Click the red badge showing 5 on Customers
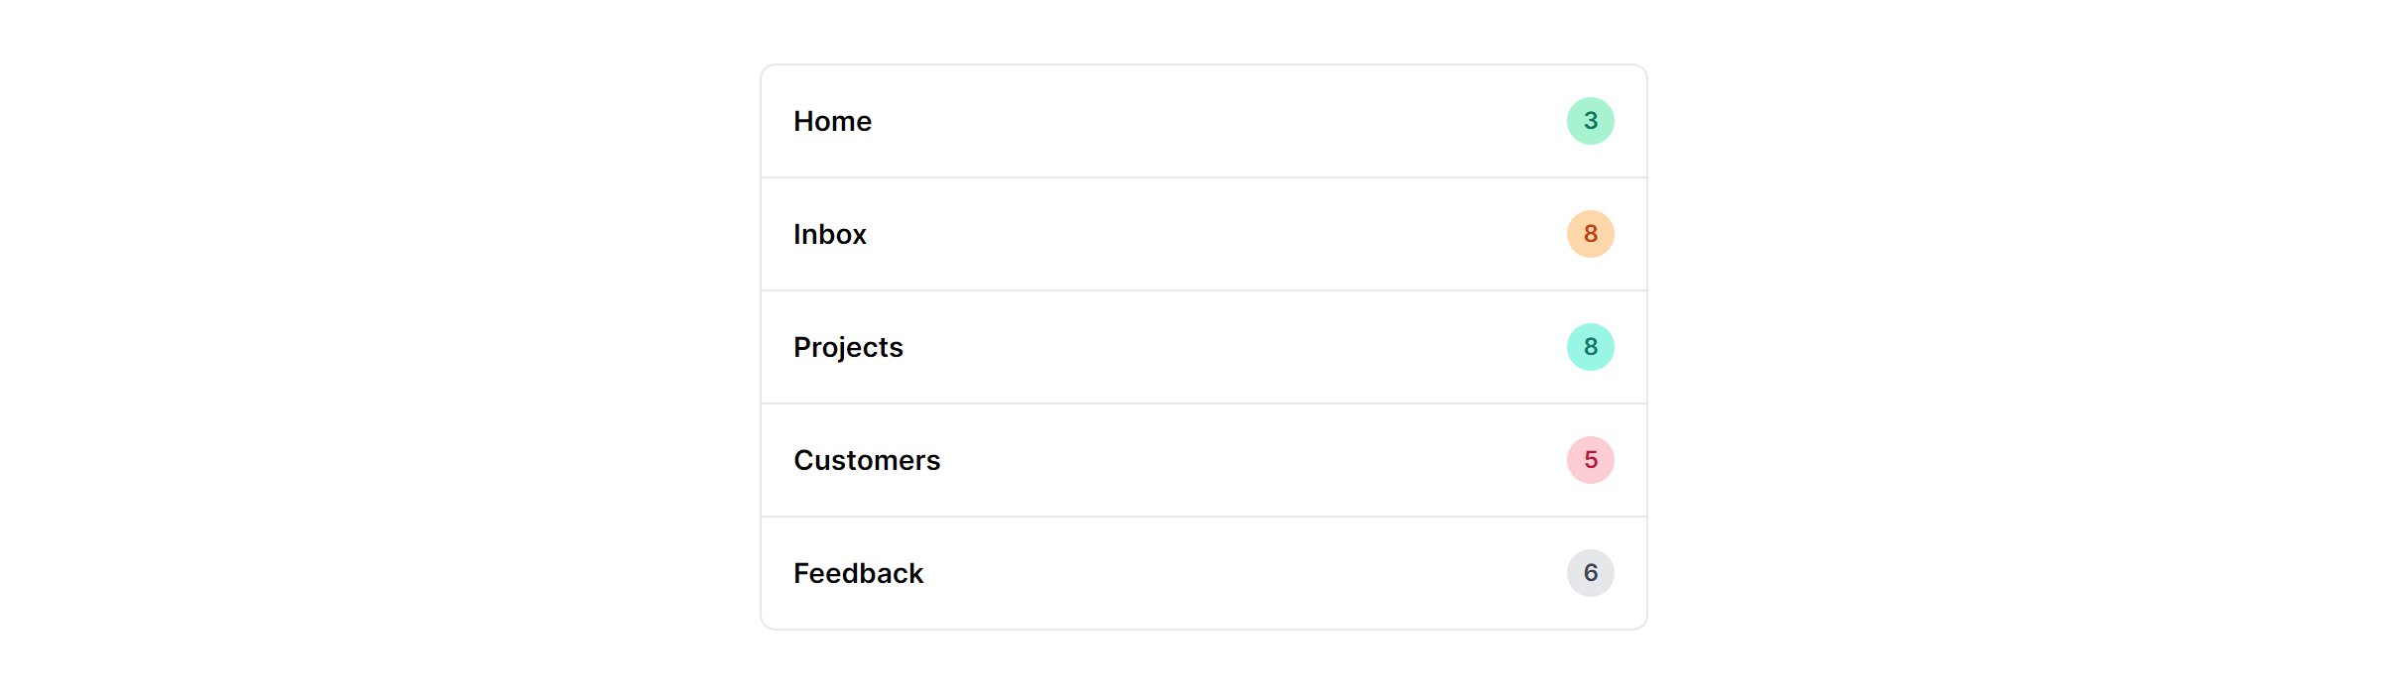The image size is (2408, 694). 1591,460
